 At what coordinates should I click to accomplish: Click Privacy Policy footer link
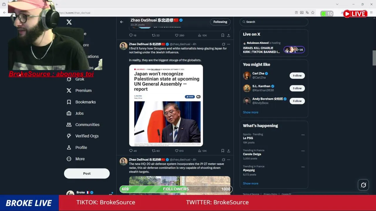(x=270, y=194)
